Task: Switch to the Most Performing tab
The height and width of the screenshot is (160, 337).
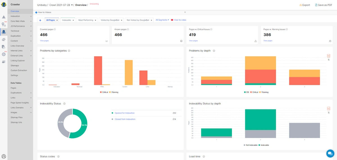Action: pos(87,20)
